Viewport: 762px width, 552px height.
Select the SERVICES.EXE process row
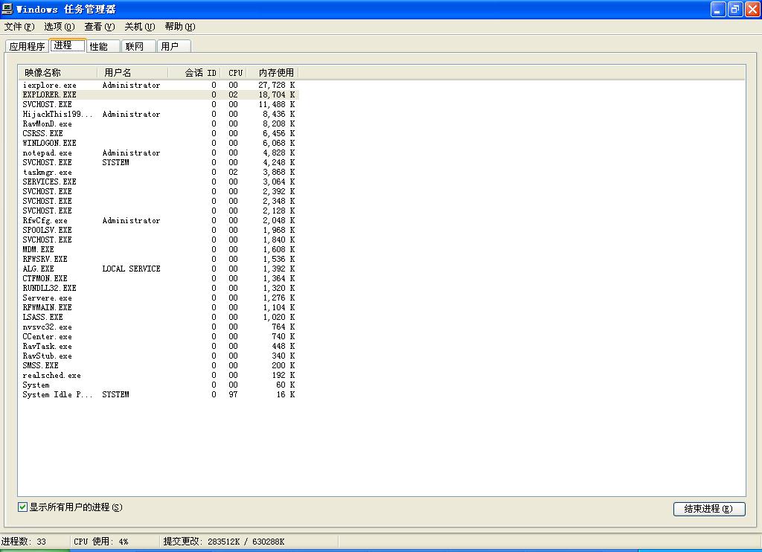[159, 182]
